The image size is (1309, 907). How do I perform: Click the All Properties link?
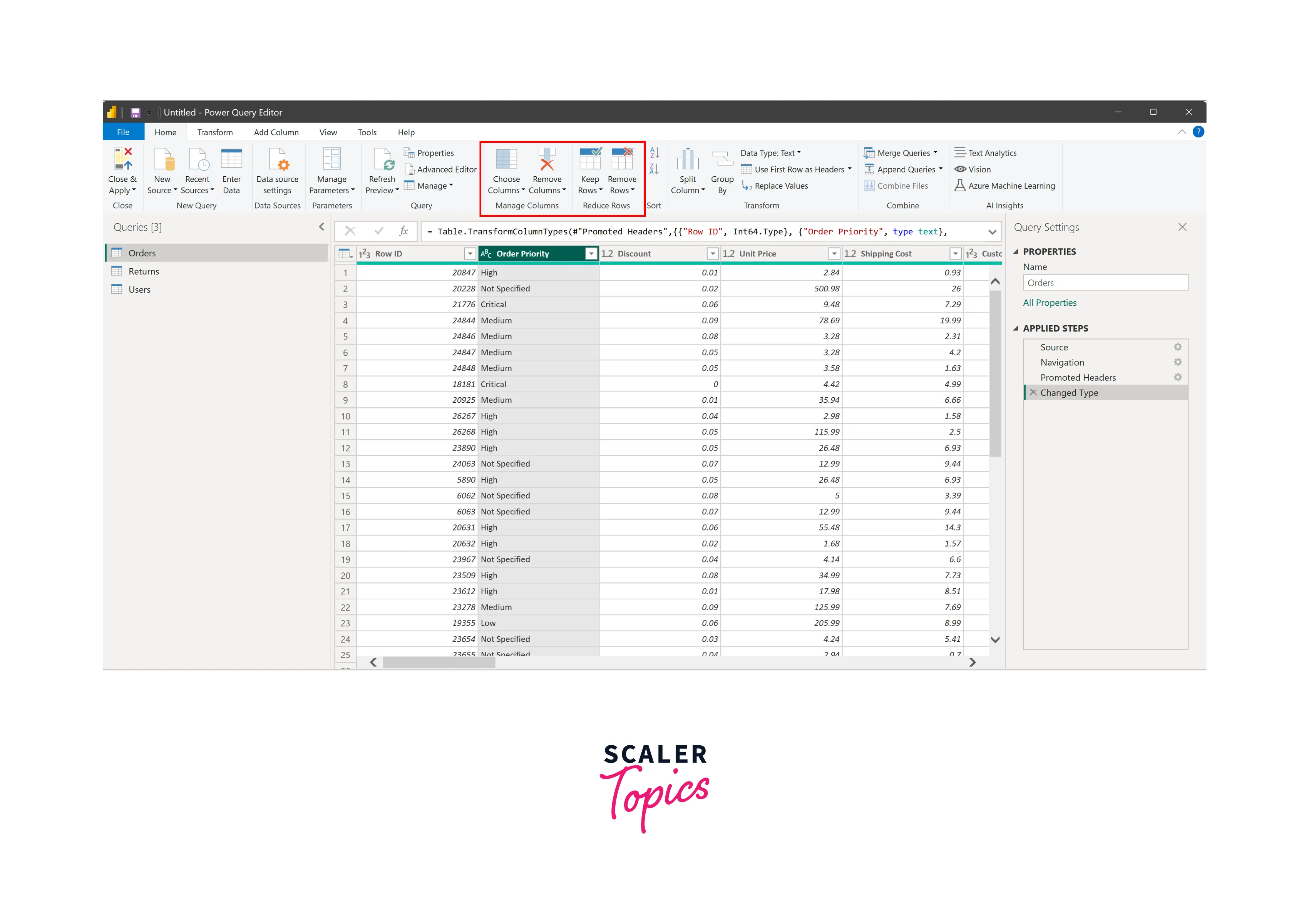coord(1049,303)
